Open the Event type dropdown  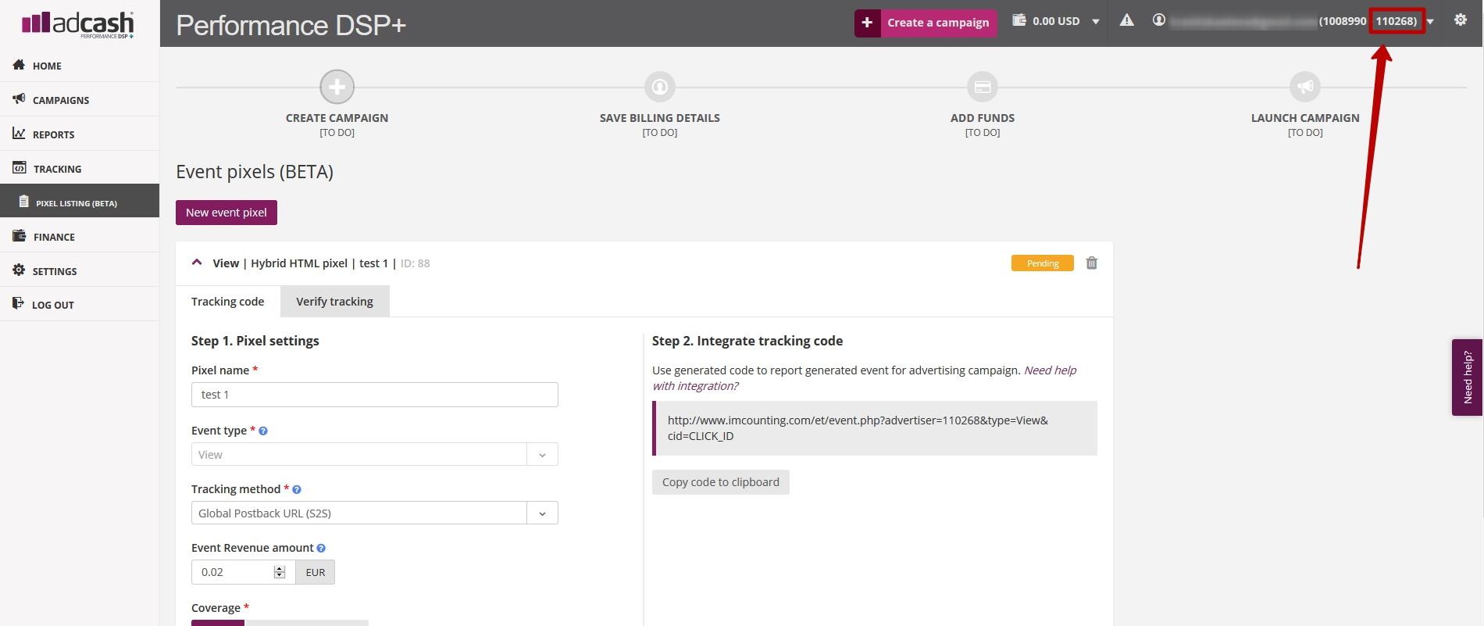coord(542,455)
